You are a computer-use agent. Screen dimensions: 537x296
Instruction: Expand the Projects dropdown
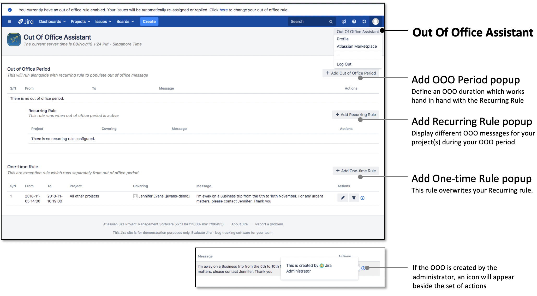80,22
